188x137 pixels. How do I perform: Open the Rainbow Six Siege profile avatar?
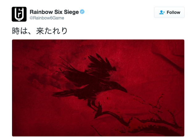19,14
